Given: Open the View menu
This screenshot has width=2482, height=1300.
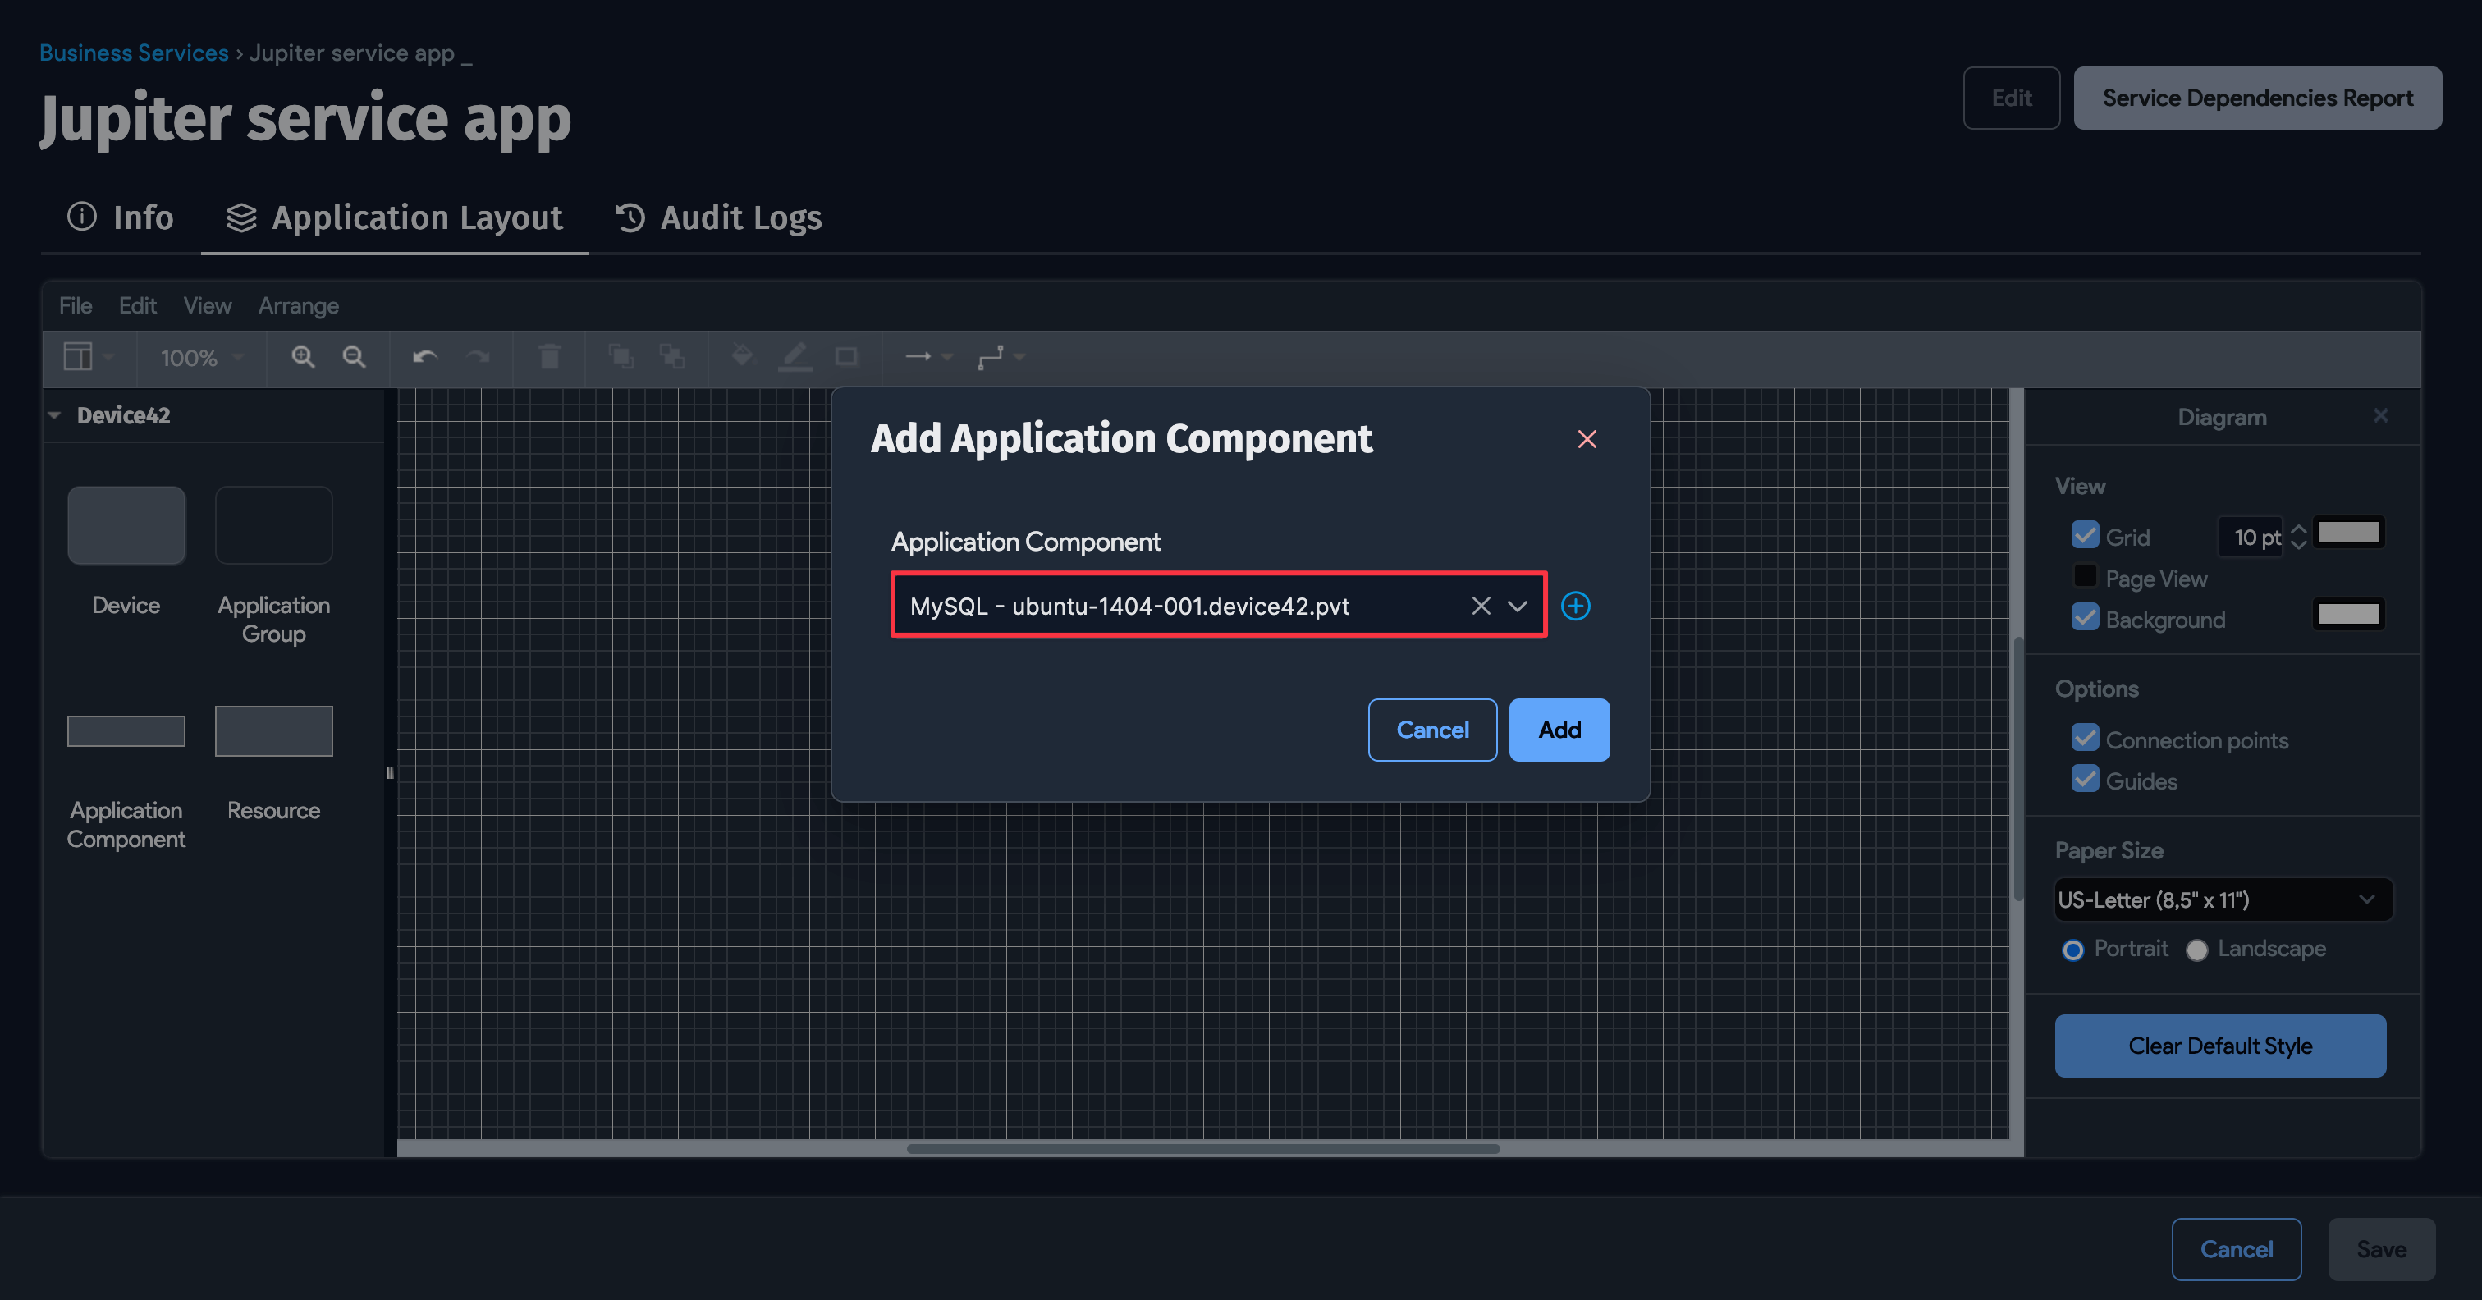Looking at the screenshot, I should (207, 305).
